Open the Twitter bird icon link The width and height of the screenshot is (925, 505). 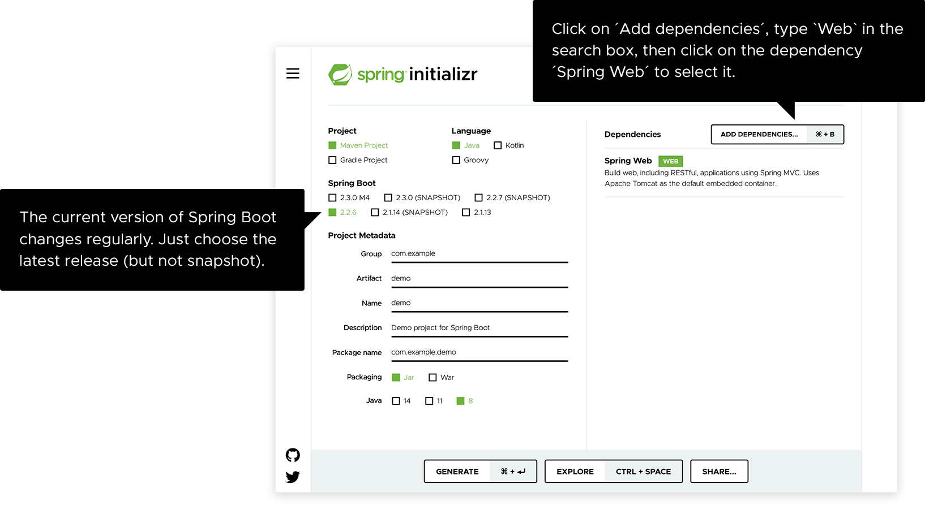click(x=293, y=477)
